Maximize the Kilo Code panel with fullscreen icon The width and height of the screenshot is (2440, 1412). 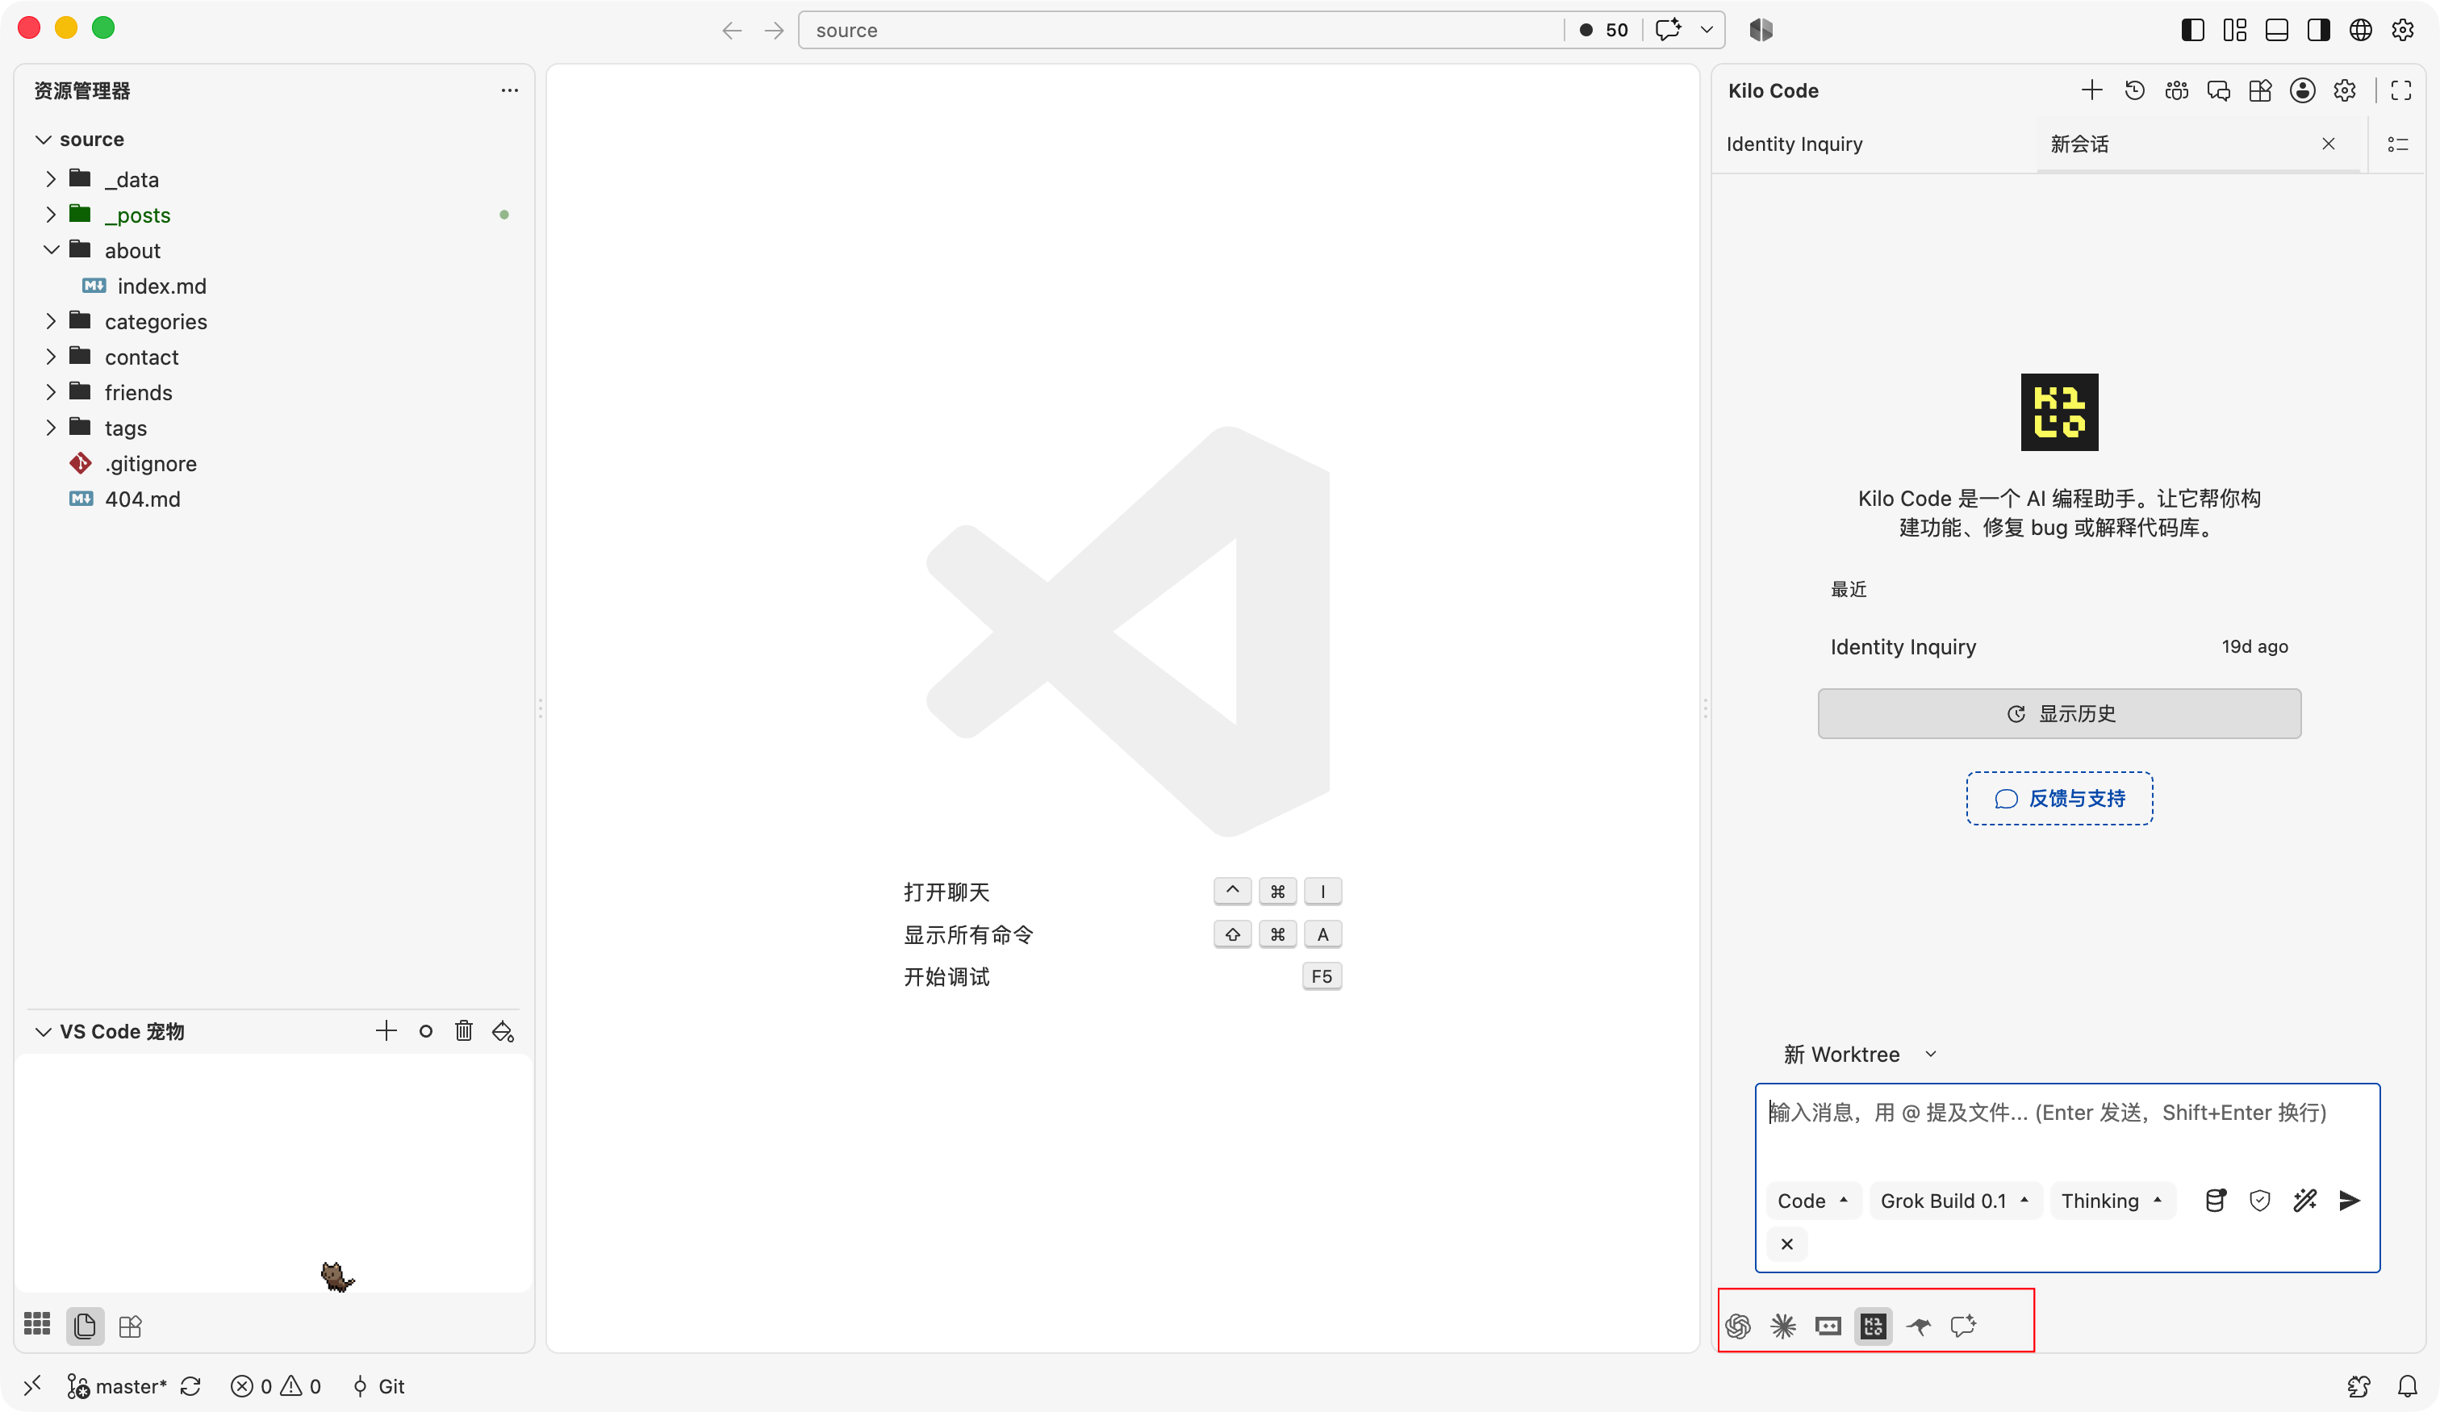[x=2400, y=90]
